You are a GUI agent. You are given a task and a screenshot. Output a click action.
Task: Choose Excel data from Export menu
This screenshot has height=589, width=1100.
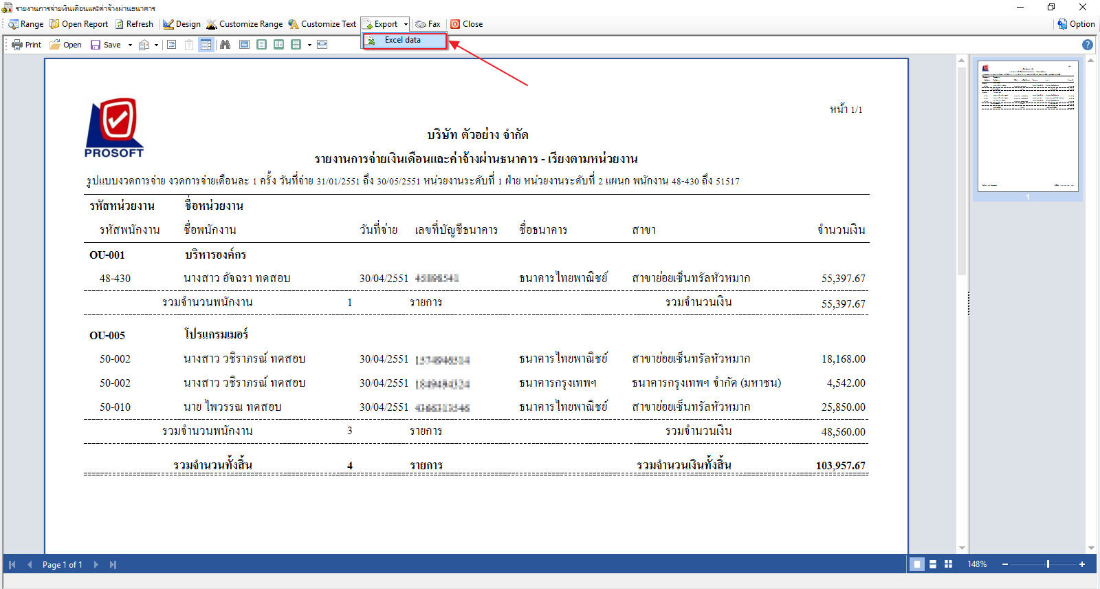(405, 40)
